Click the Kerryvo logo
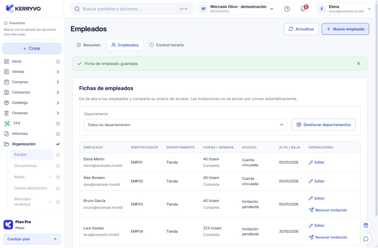The width and height of the screenshot is (378, 248). [24, 9]
